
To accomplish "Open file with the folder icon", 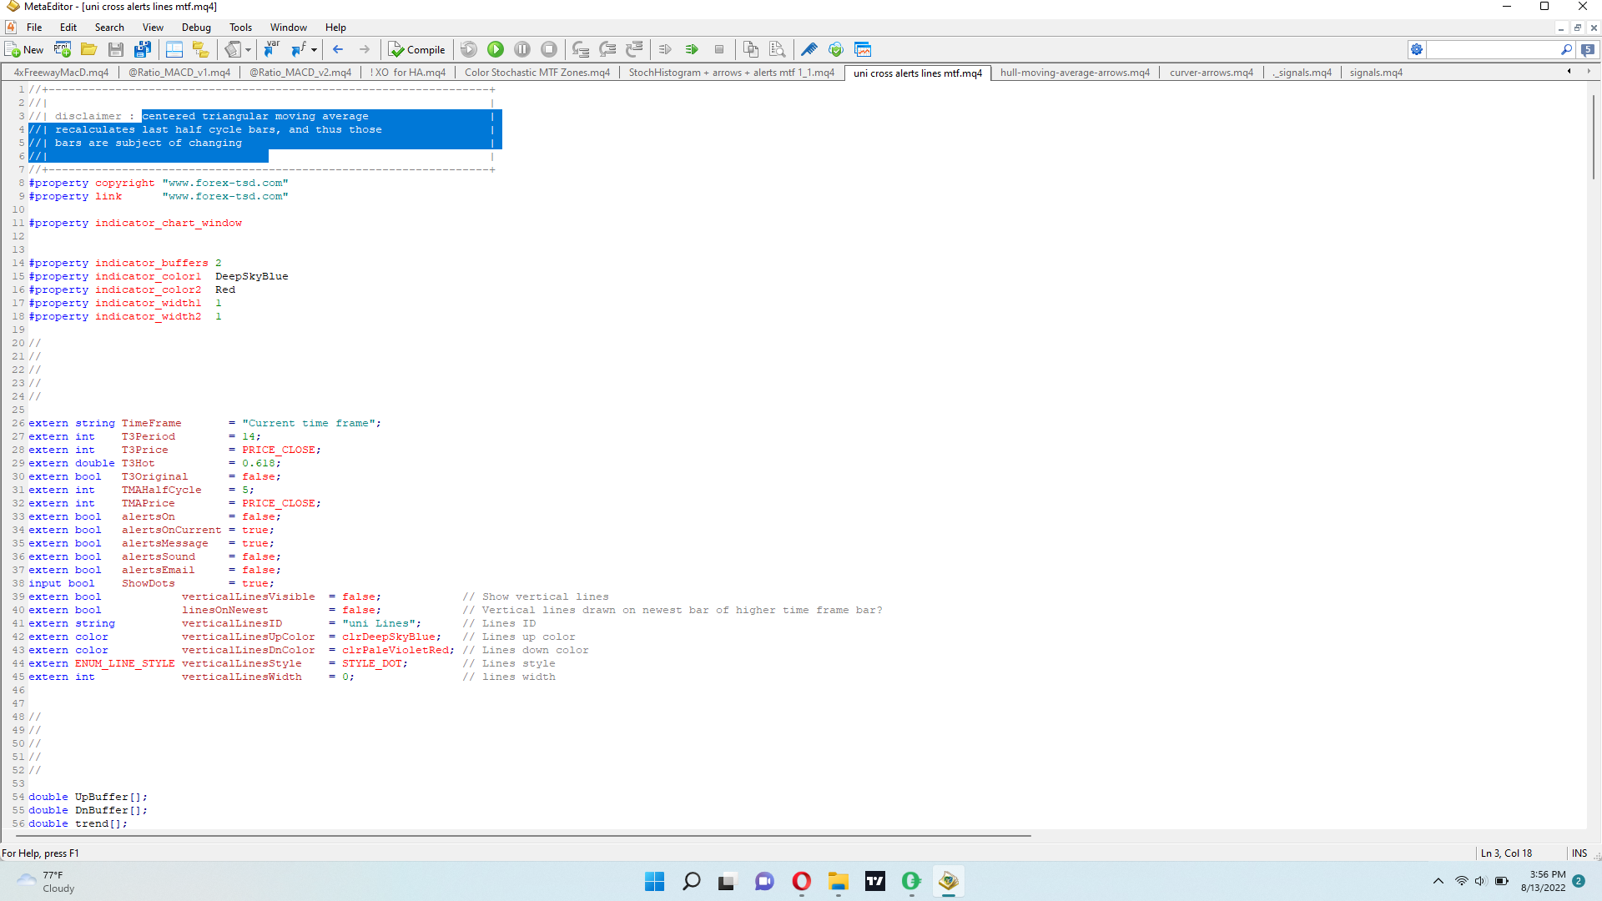I will 89,49.
